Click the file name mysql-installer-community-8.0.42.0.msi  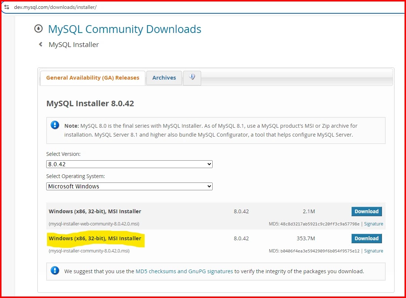click(89, 251)
